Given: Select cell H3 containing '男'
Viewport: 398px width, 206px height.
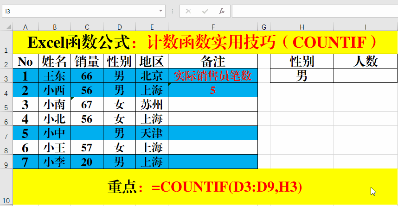Looking at the screenshot, I should (302, 75).
